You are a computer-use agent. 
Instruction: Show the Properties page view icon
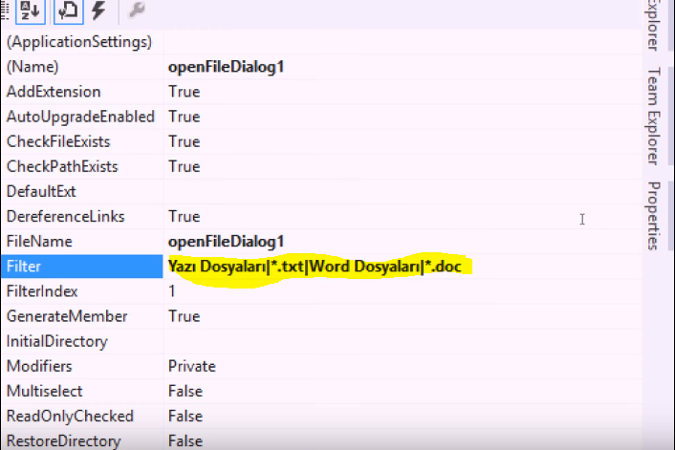[68, 11]
